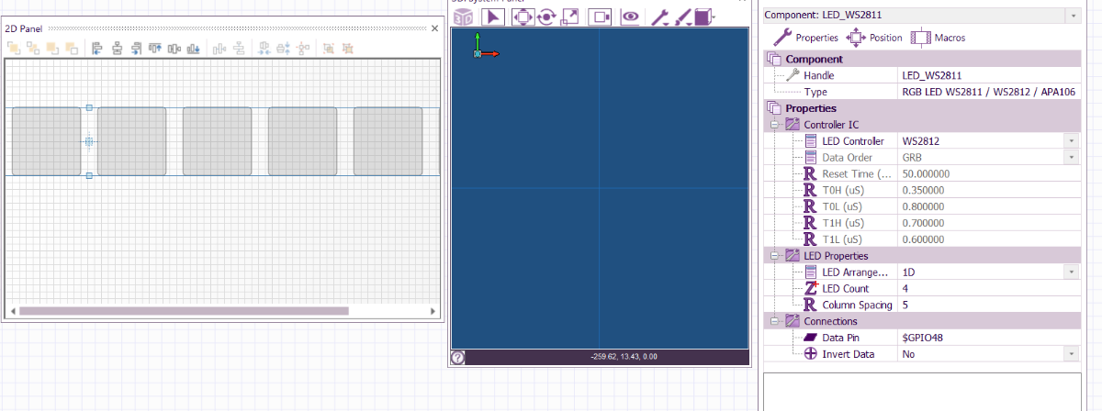Image resolution: width=1102 pixels, height=411 pixels.
Task: Click the zoom/scale view tool
Action: coord(570,17)
